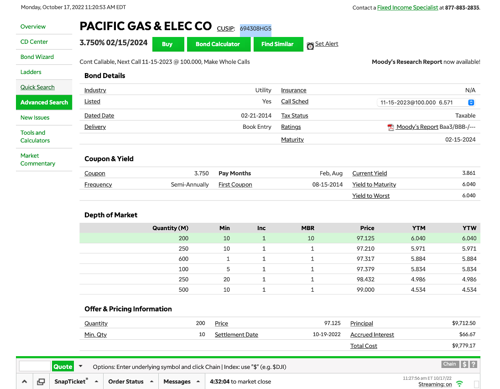Go to CD Center in sidebar
This screenshot has height=389, width=500.
pyautogui.click(x=34, y=42)
